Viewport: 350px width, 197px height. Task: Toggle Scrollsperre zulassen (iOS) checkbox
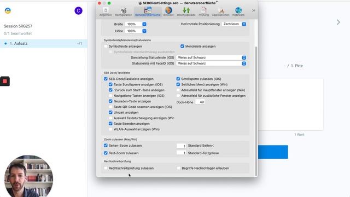tap(178, 79)
